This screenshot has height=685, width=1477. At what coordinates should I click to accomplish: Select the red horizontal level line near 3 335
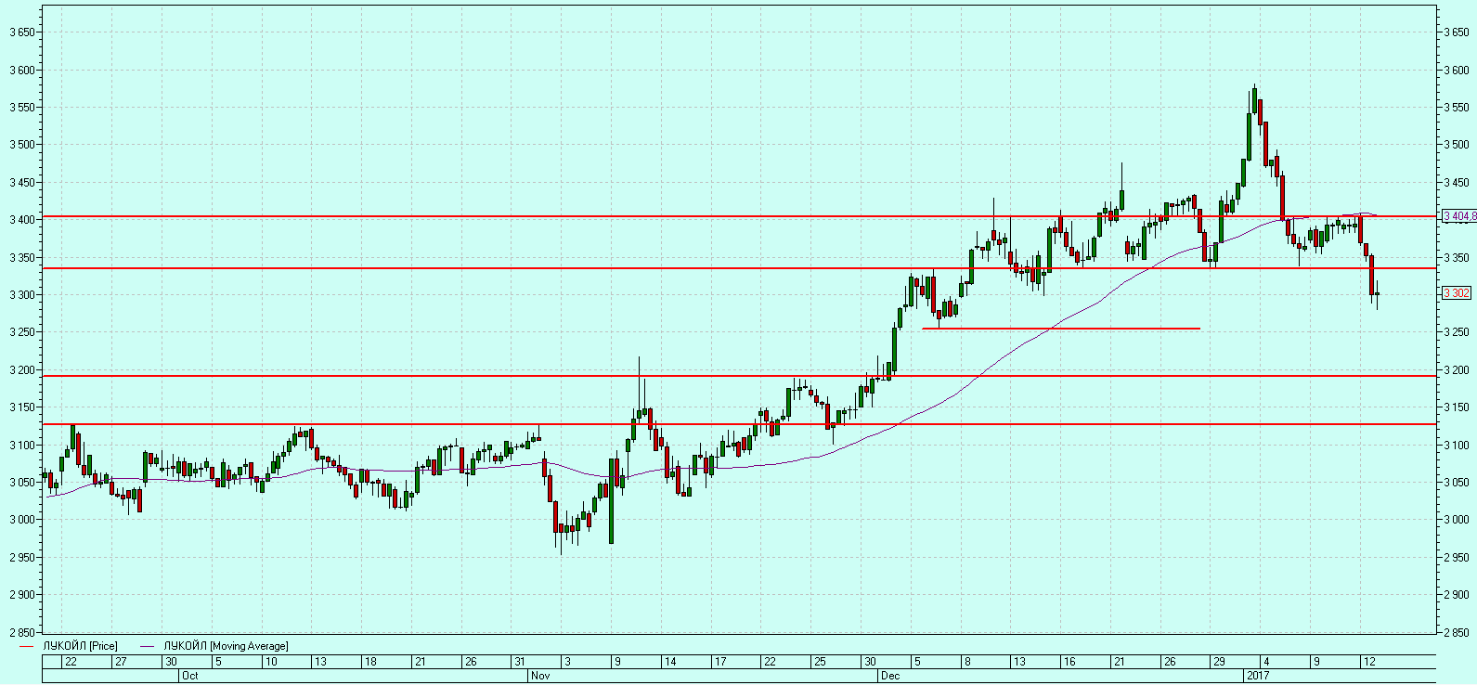pos(739,268)
